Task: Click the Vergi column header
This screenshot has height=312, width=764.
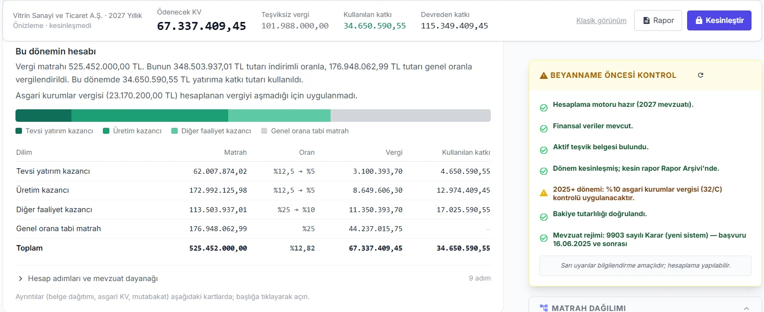Action: pos(394,152)
